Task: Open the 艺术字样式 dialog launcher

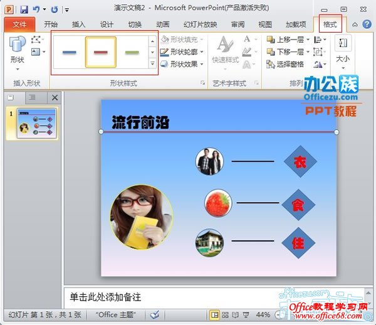Action: coord(256,83)
